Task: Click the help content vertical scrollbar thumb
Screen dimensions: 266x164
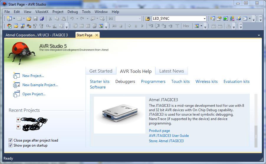Action: [256, 136]
